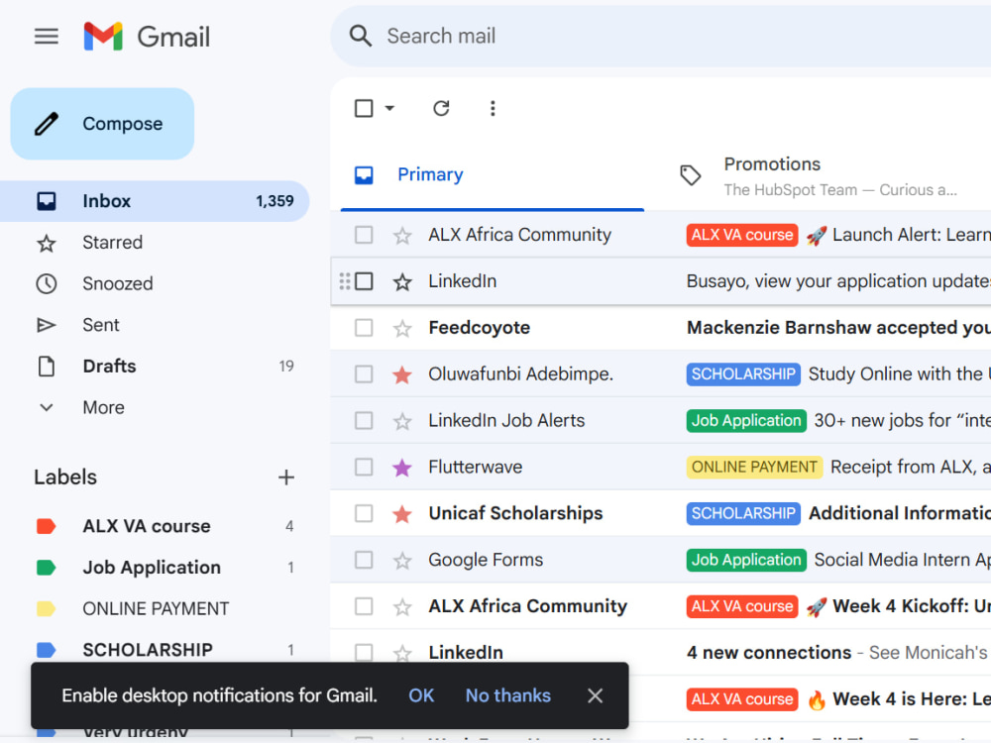This screenshot has width=991, height=743.
Task: Select the Google Forms email checkbox
Action: (364, 560)
